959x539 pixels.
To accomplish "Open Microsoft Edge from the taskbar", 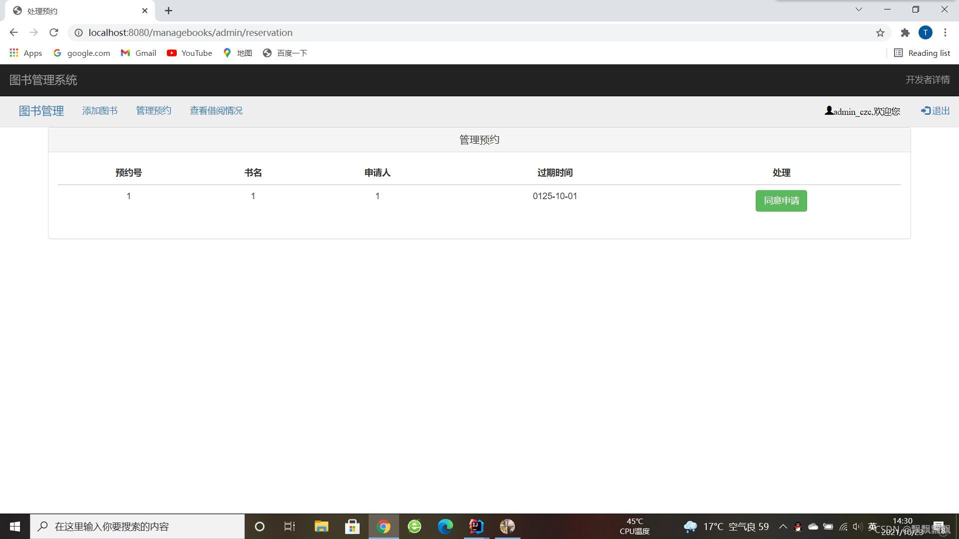I will (445, 527).
